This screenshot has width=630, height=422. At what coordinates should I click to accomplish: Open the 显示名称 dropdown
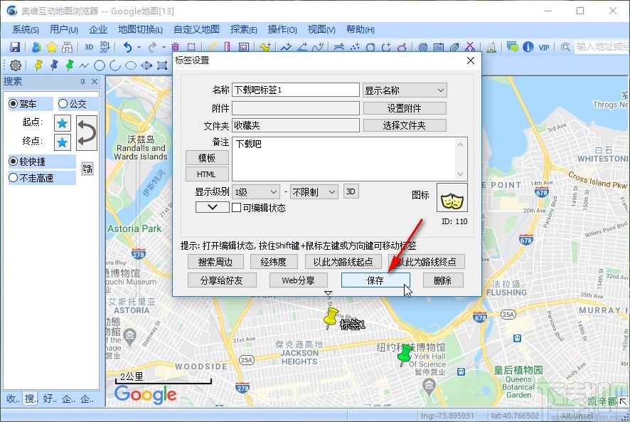point(404,90)
